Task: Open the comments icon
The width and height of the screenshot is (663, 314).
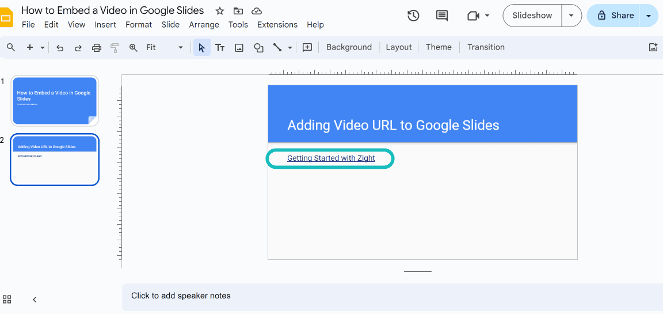Action: coord(442,16)
